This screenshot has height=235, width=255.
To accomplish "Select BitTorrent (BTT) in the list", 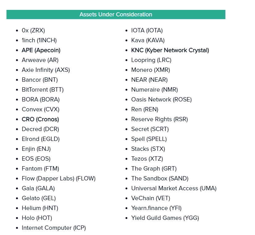I will click(x=43, y=90).
